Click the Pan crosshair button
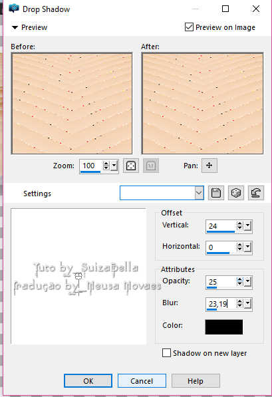This screenshot has width=272, height=397. click(209, 166)
